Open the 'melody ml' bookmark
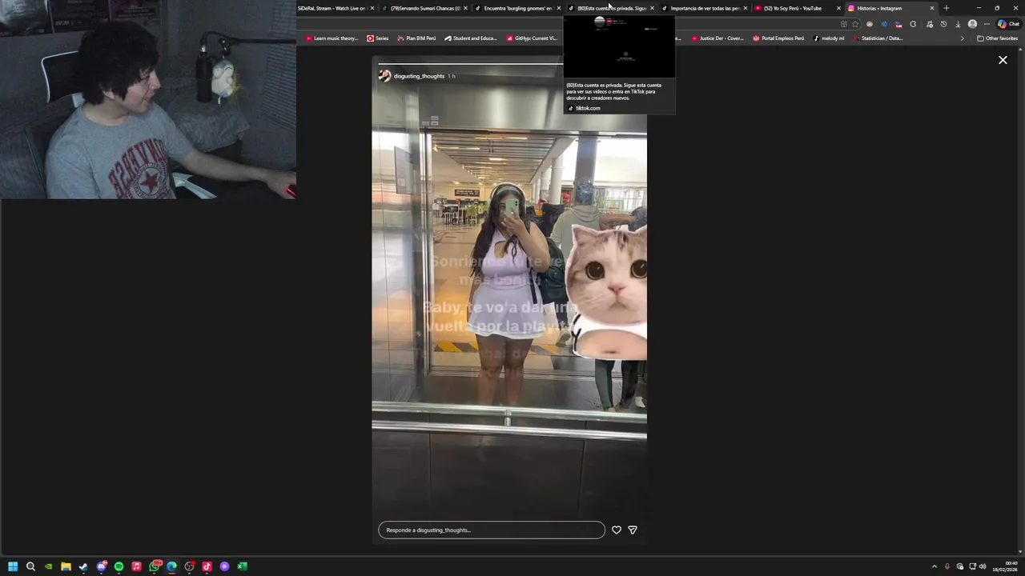The width and height of the screenshot is (1025, 576). [829, 38]
